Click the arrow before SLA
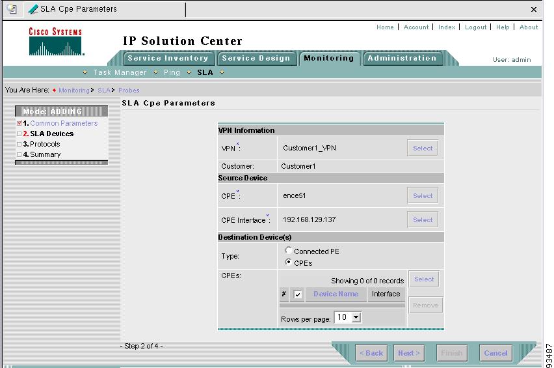This screenshot has height=368, width=554. click(x=189, y=73)
